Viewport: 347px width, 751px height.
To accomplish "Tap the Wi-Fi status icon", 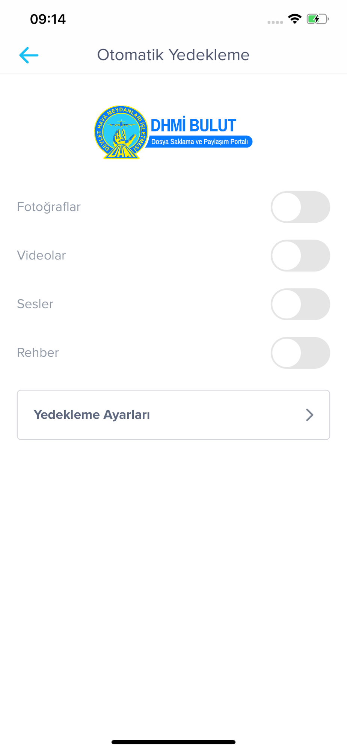I will 295,19.
